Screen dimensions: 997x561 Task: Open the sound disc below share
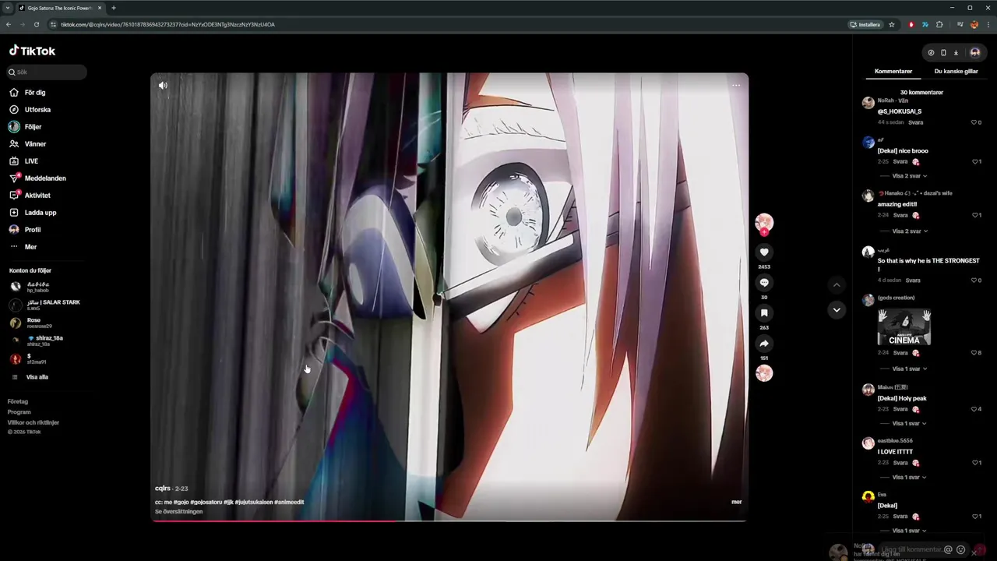pyautogui.click(x=764, y=373)
